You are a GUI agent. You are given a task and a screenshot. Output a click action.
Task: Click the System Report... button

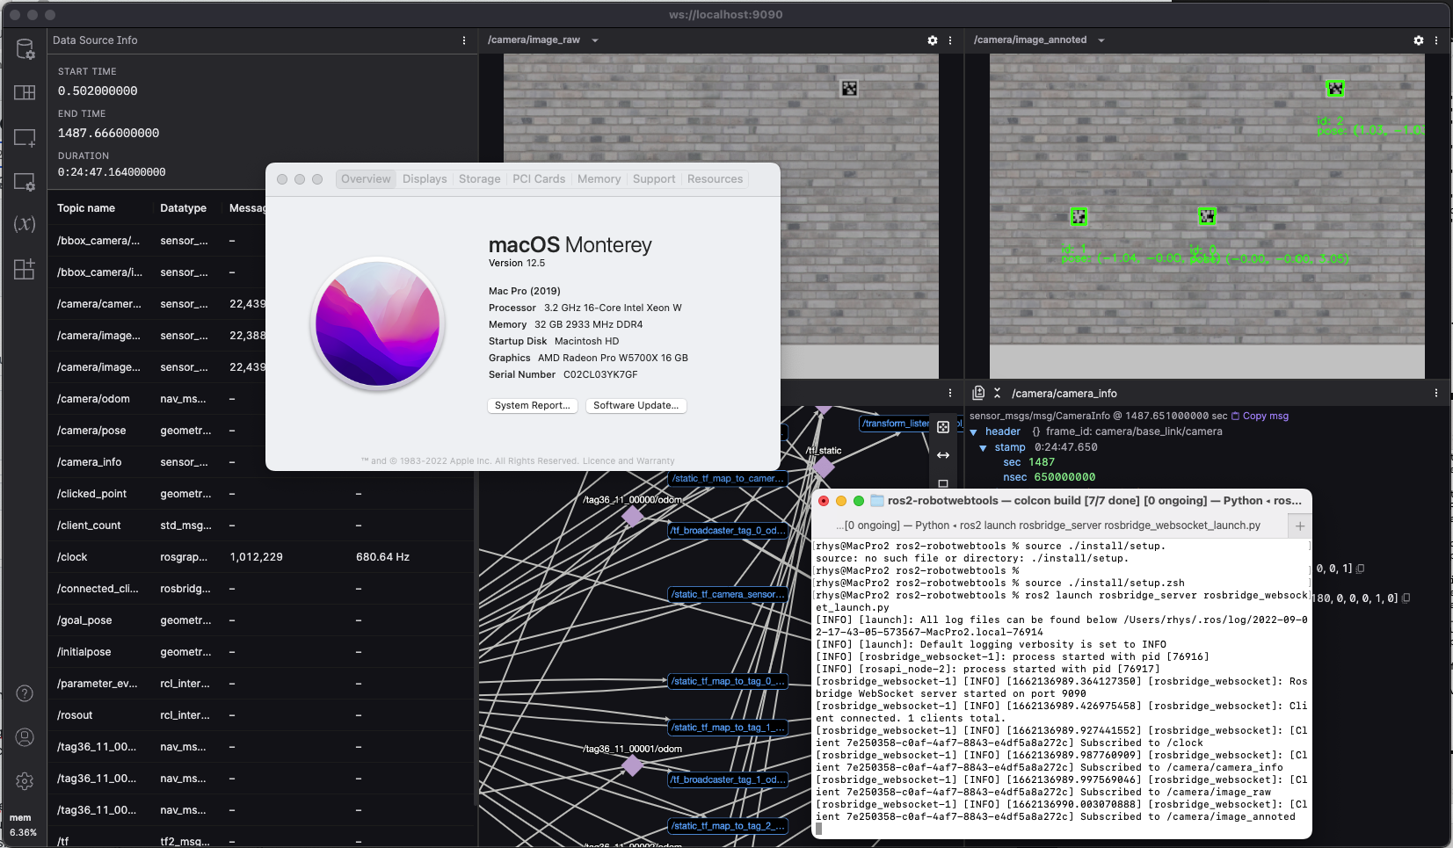pos(533,405)
